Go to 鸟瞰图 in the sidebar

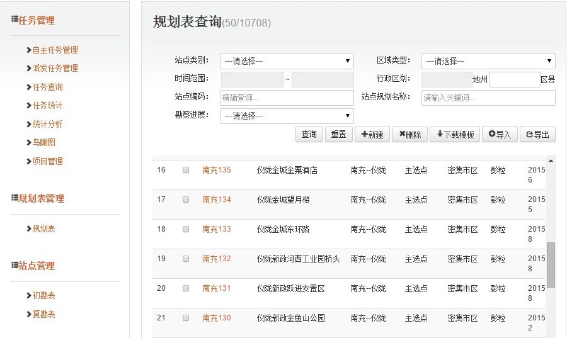pos(43,142)
